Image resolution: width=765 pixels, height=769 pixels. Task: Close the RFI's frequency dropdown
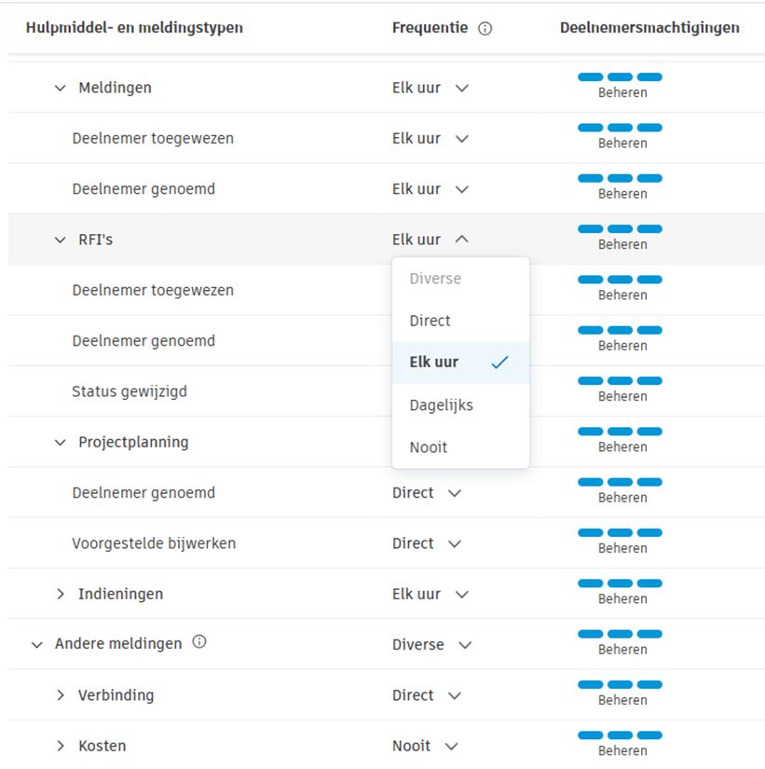(x=461, y=239)
